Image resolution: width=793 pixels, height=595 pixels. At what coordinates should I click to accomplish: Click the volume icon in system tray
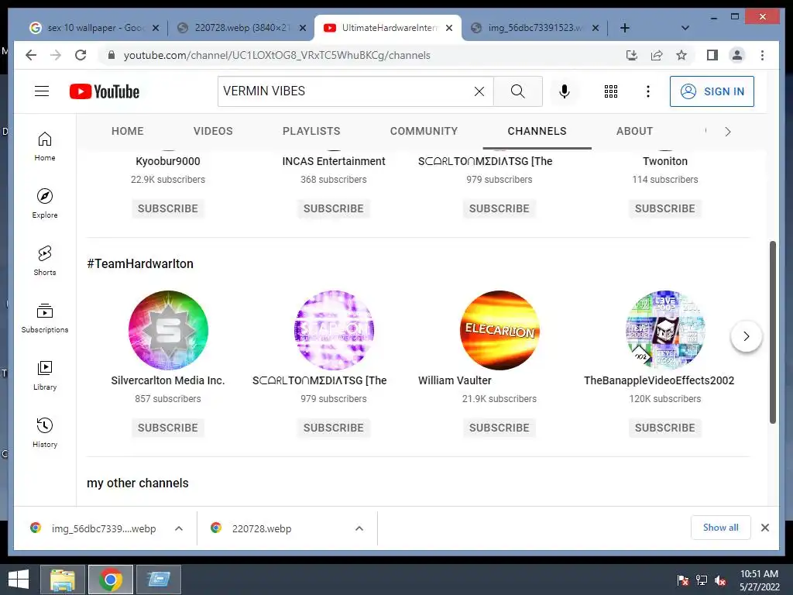[720, 580]
